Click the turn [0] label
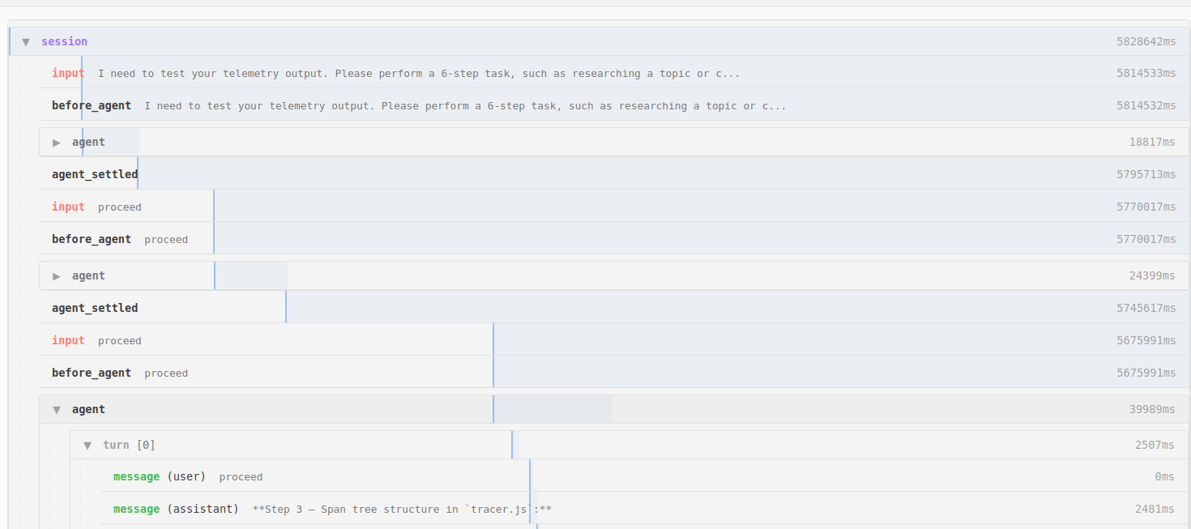The image size is (1191, 529). click(x=129, y=445)
